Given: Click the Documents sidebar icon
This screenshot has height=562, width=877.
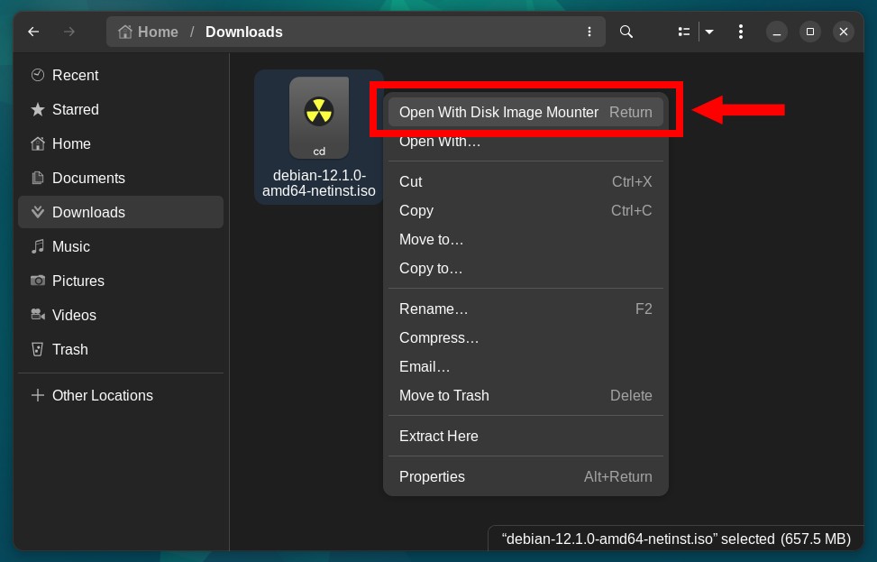Looking at the screenshot, I should (x=38, y=178).
